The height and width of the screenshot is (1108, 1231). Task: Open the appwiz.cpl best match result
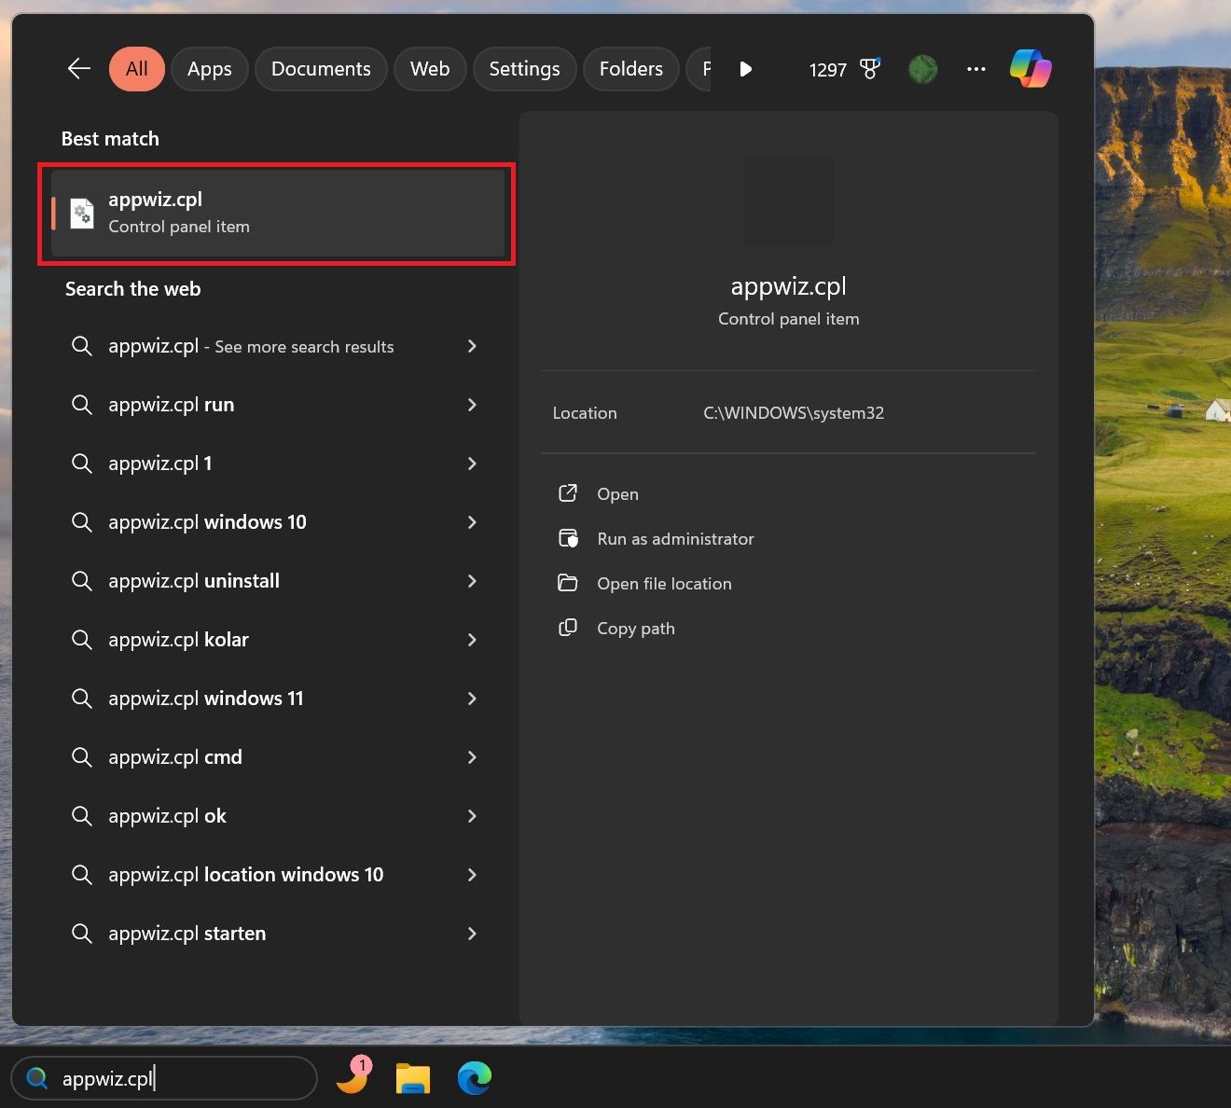[x=277, y=214]
